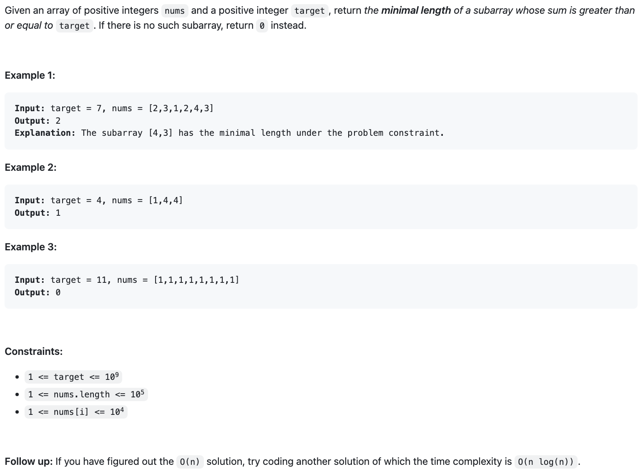Click the Example 1 Output value 2

58,121
